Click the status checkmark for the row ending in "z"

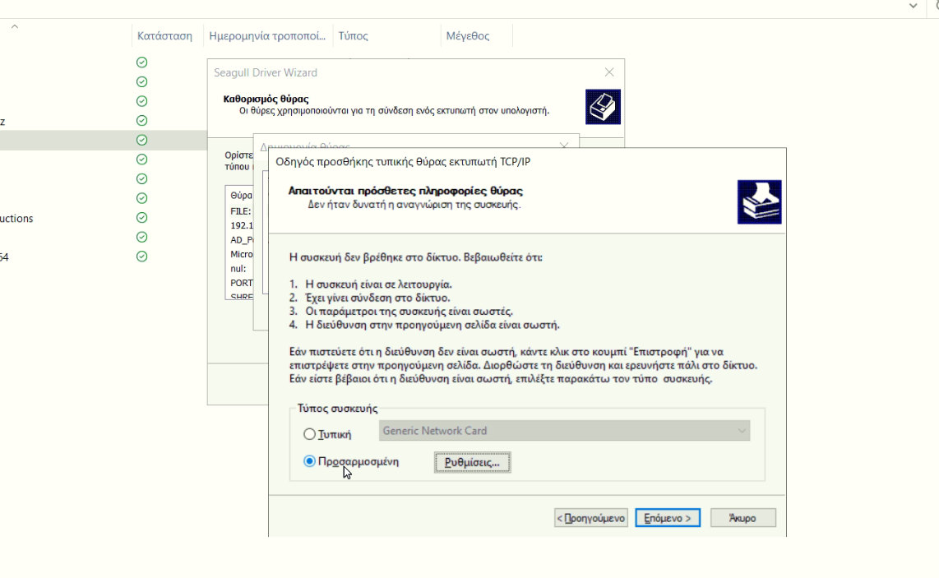[142, 121]
